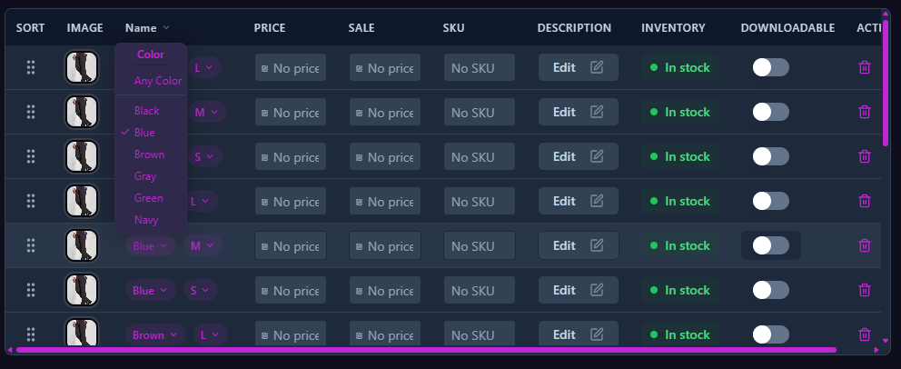Click the drag handle of the Blue M row
The width and height of the screenshot is (901, 369).
coord(31,245)
